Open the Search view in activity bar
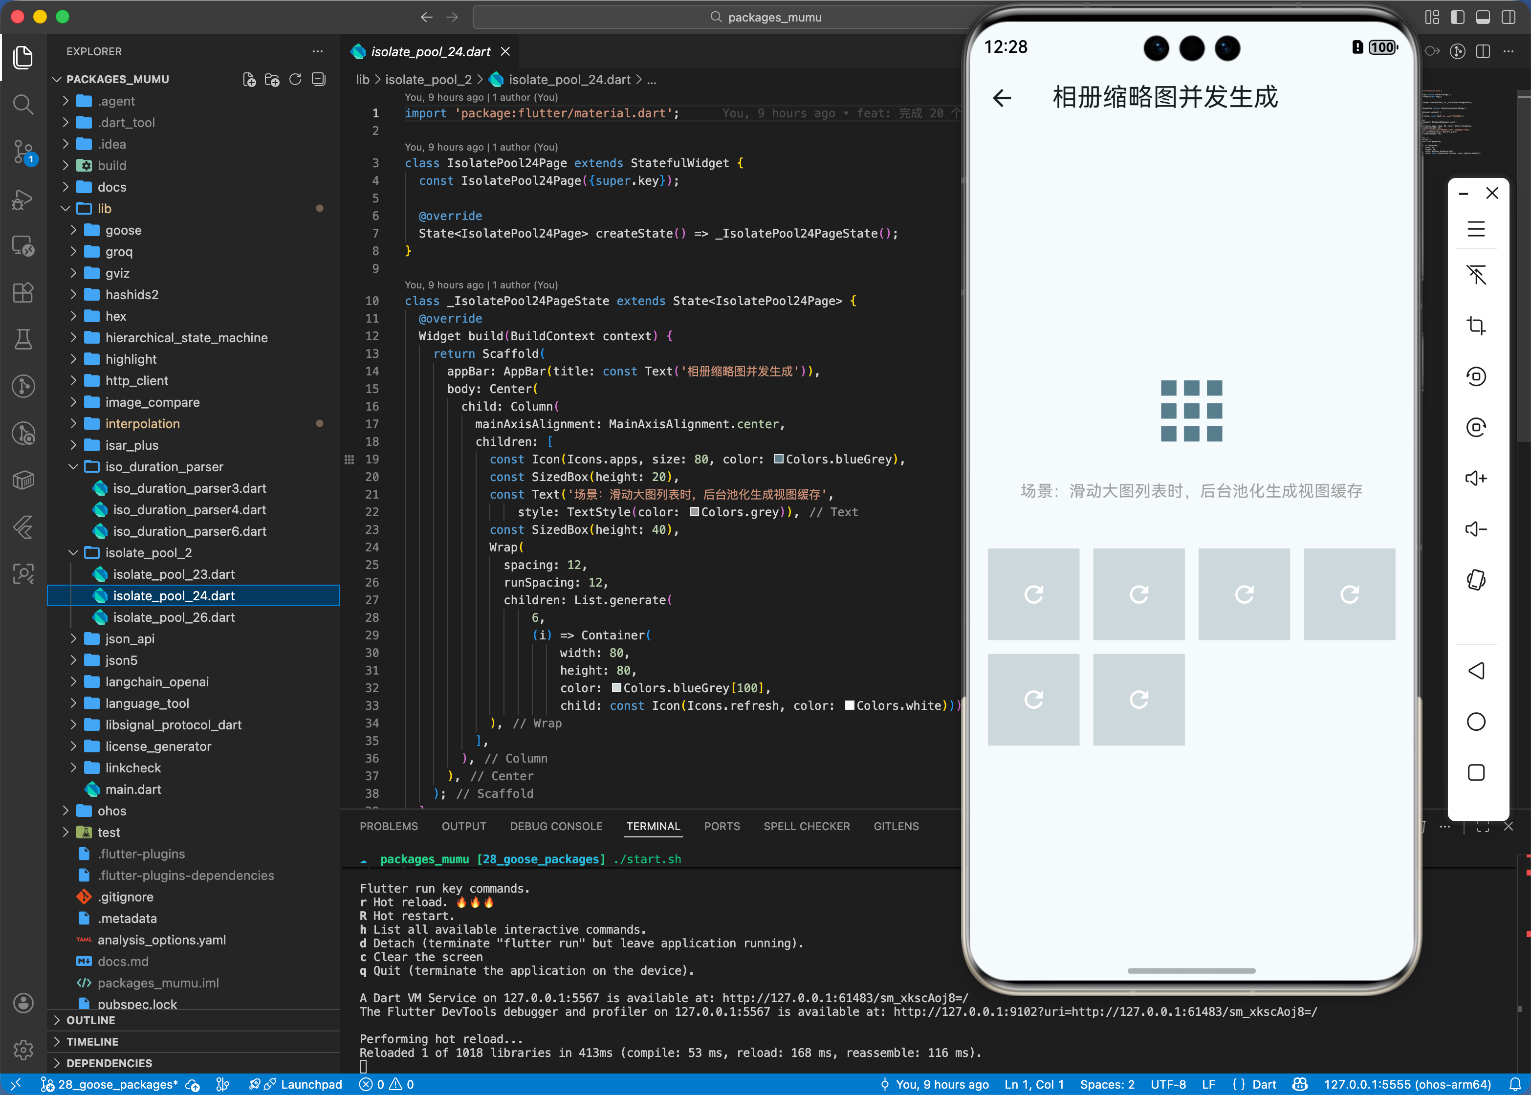The image size is (1531, 1095). pyautogui.click(x=23, y=105)
